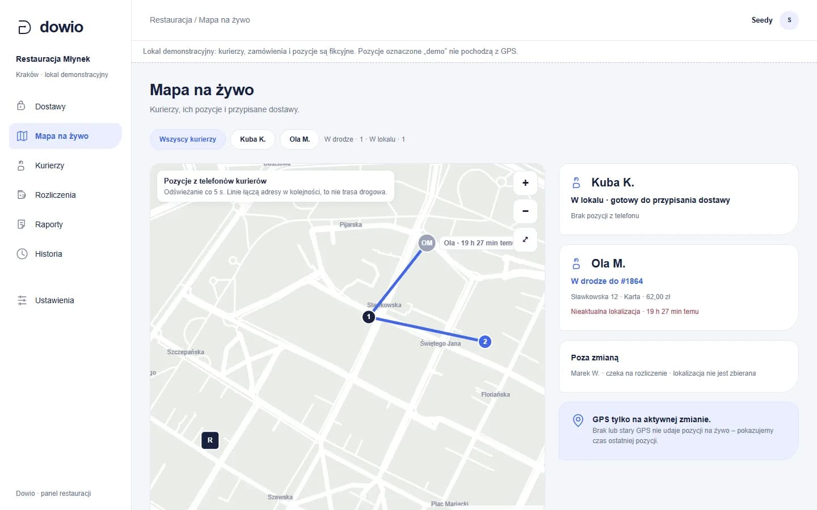This screenshot has width=817, height=510.
Task: Open Raporty page
Action: click(65, 224)
